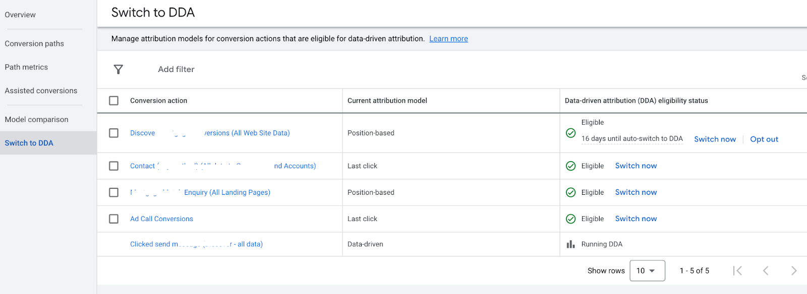Open the Contact conversion action link

223,166
